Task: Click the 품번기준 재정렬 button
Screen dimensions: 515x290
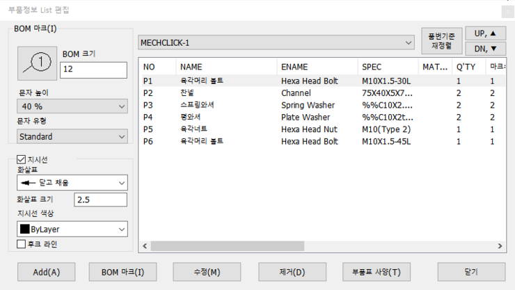Action: [x=442, y=40]
